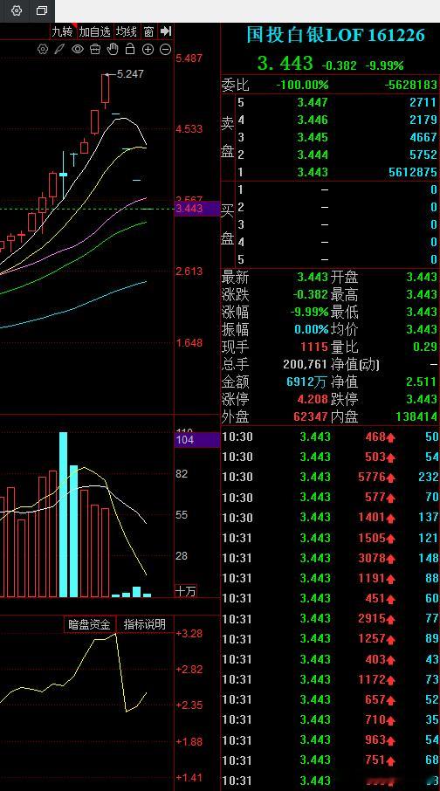
Task: Click the 卖盘 sell-side label
Action: [x=228, y=137]
